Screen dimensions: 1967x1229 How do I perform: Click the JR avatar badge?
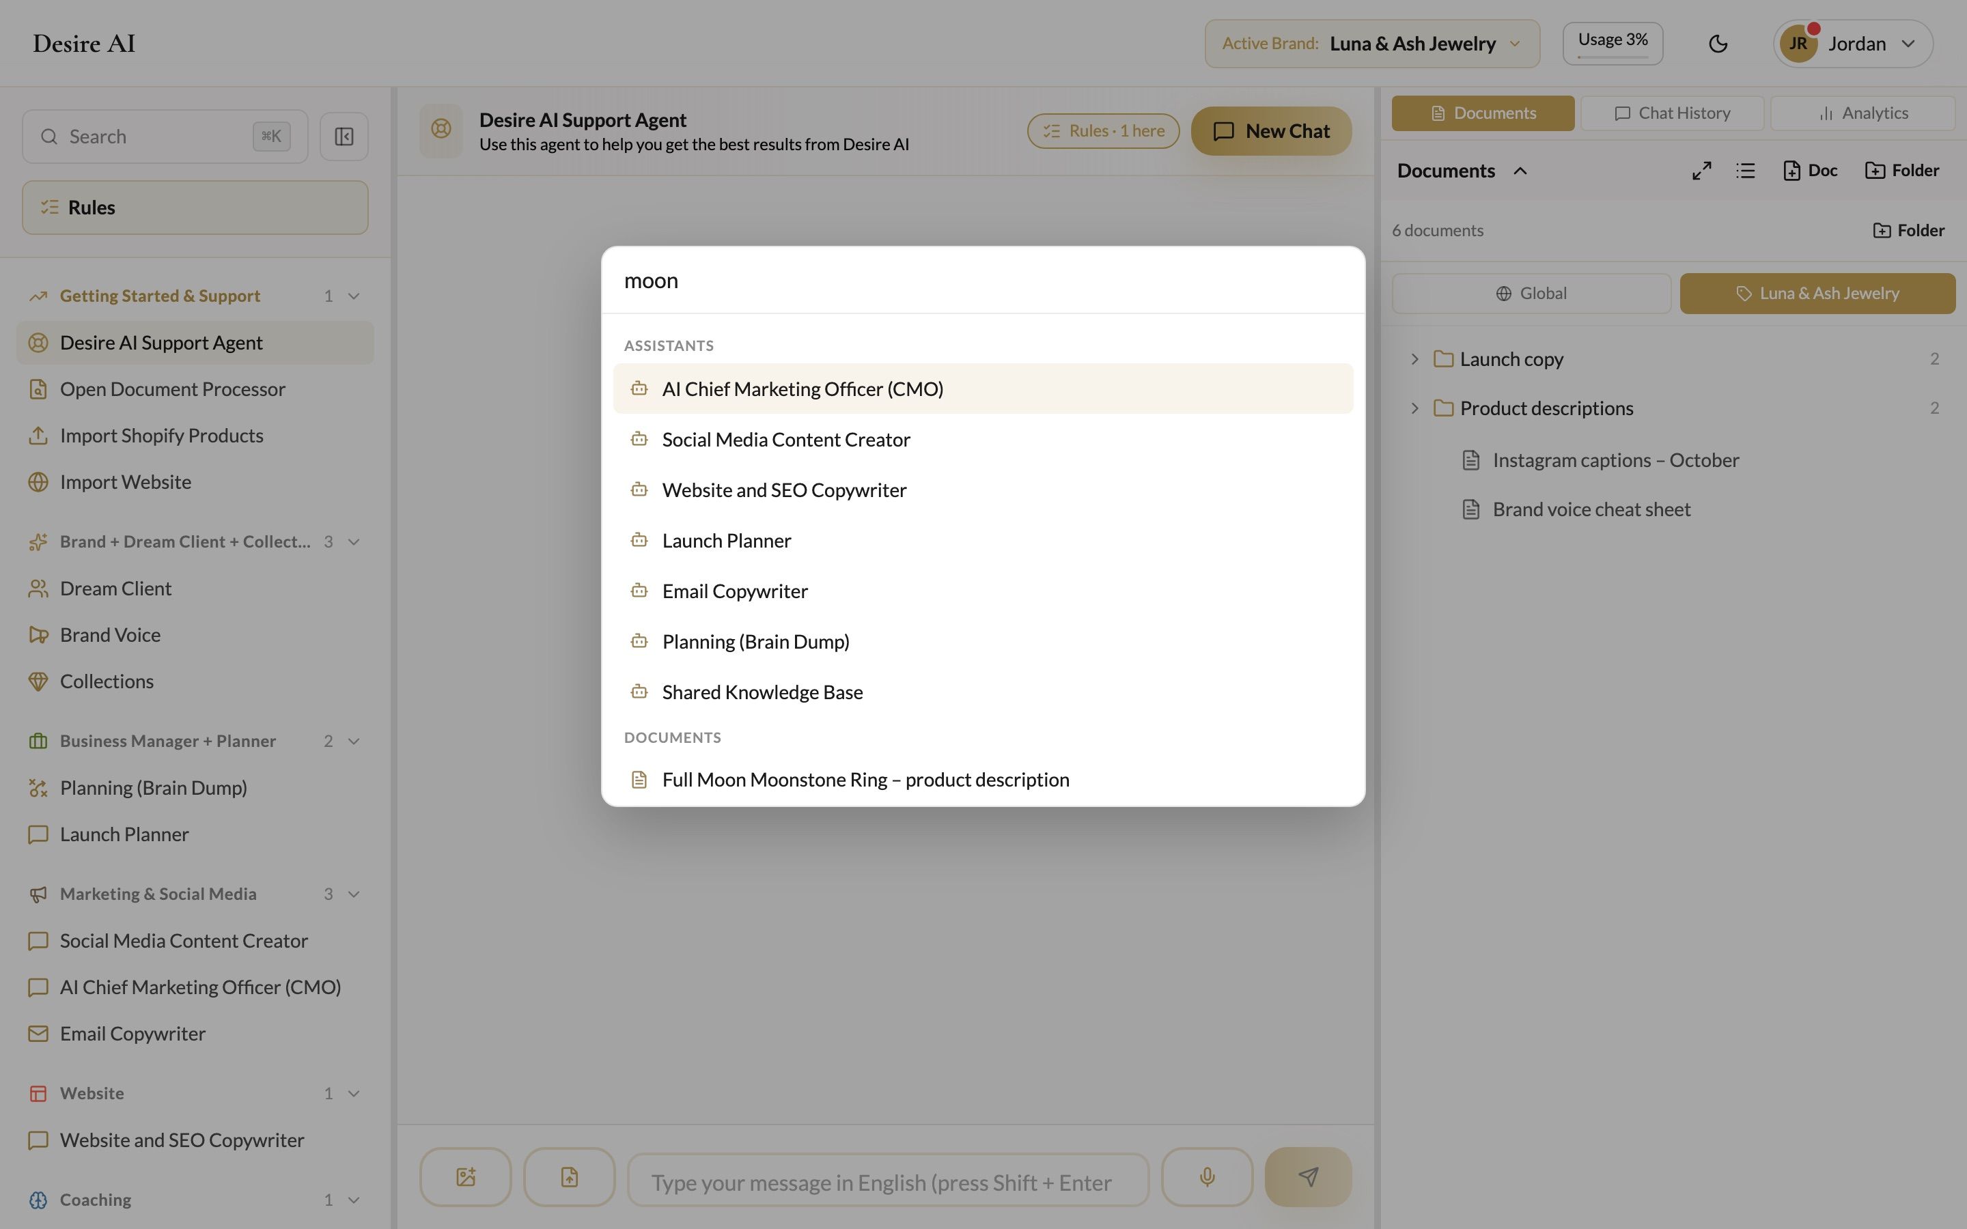(x=1798, y=44)
